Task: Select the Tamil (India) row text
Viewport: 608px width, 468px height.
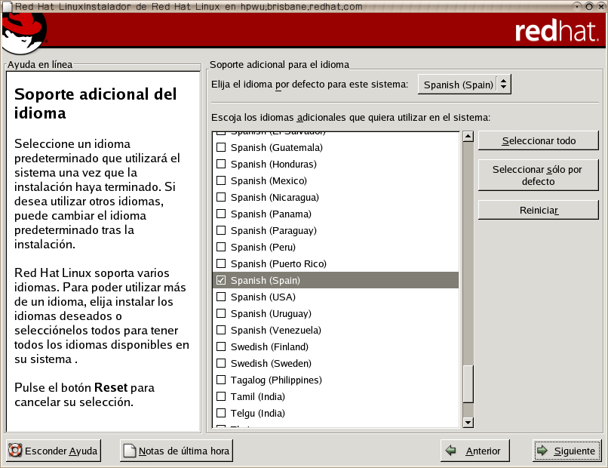Action: click(x=258, y=396)
